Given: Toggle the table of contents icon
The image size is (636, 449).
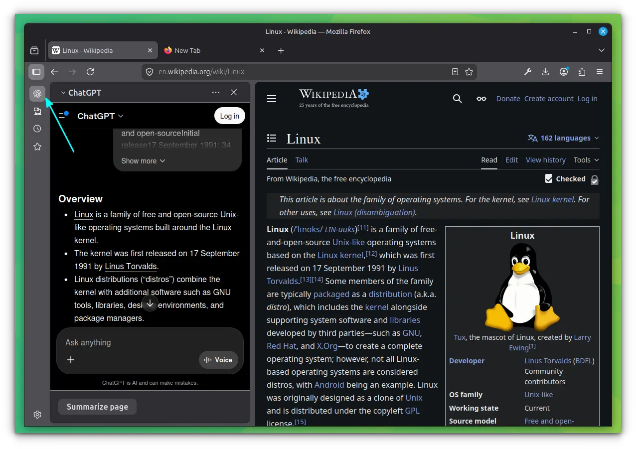Looking at the screenshot, I should [x=272, y=138].
